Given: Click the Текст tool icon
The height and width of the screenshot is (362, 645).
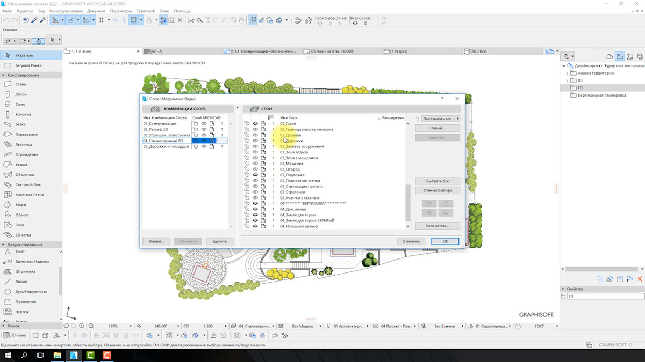Looking at the screenshot, I should [8, 252].
